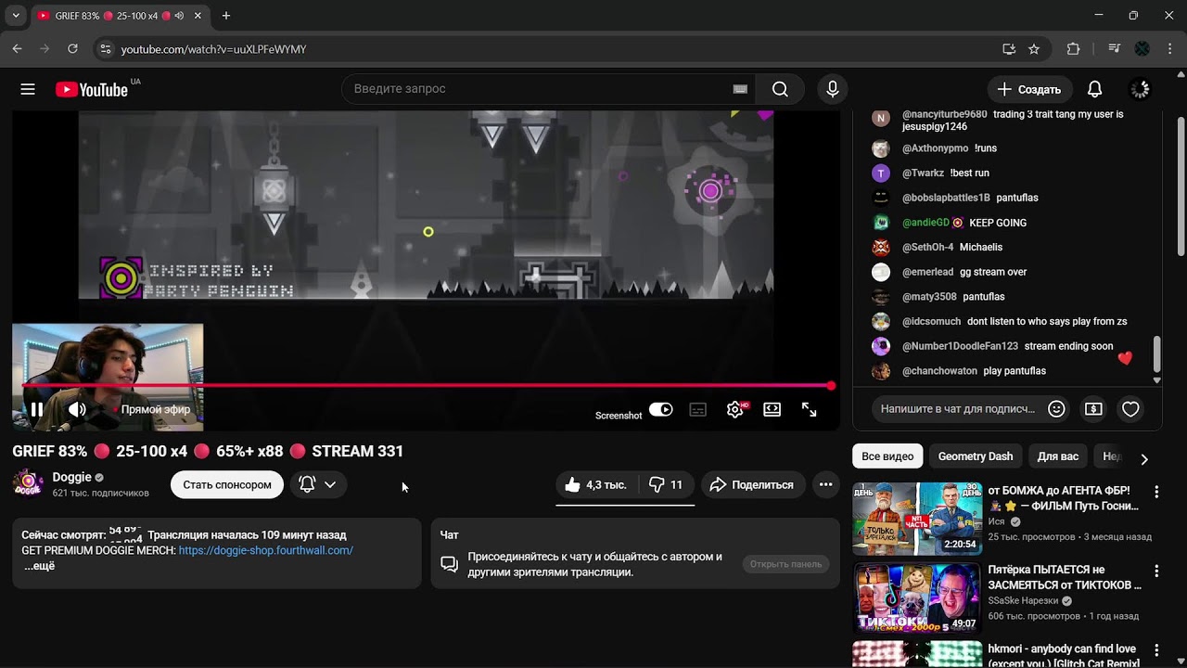Click the search magnifier button
Image resolution: width=1187 pixels, height=668 pixels.
coord(780,89)
